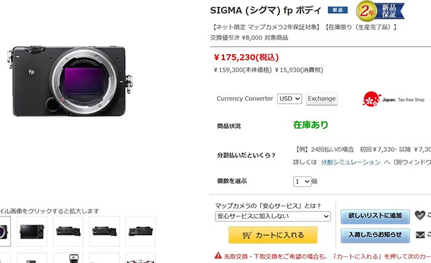Select the rear LCD view thumbnail
This screenshot has height=263, width=431.
(32, 231)
